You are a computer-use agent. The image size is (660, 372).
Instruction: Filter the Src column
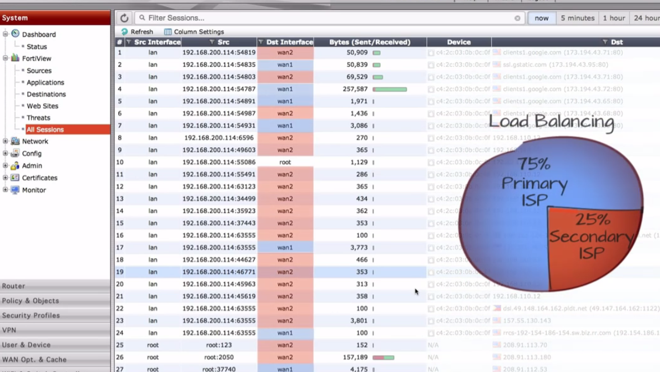click(212, 42)
